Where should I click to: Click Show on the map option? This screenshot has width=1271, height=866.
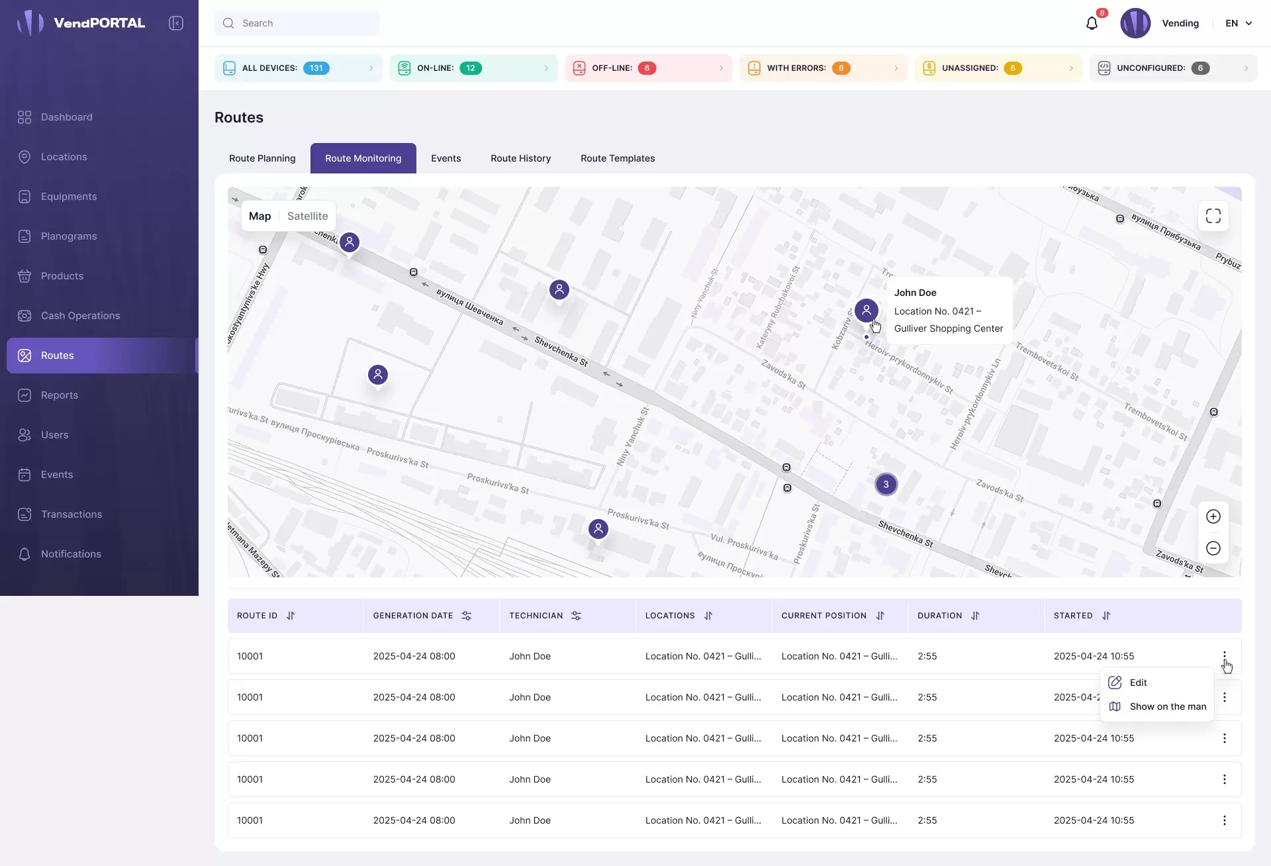[x=1167, y=706]
